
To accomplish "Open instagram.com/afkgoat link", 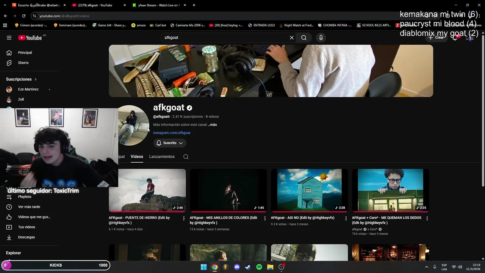I will [x=172, y=133].
